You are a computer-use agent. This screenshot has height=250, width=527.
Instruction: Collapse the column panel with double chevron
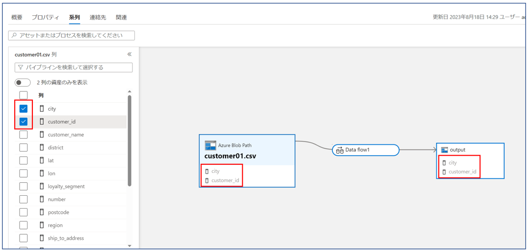coord(129,54)
